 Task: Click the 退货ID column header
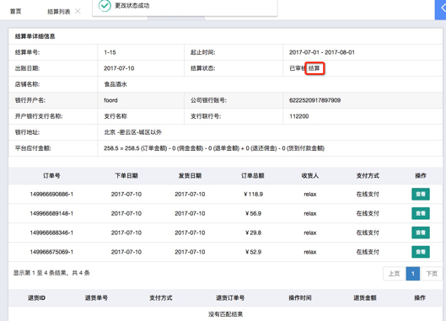(x=36, y=298)
